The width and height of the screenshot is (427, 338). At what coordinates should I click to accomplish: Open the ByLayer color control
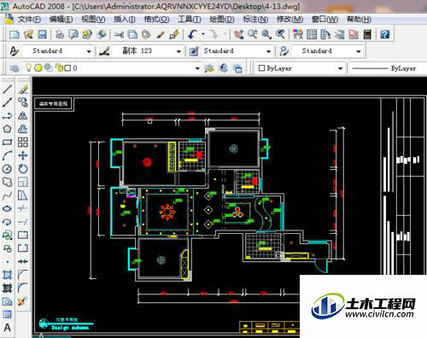pyautogui.click(x=300, y=68)
